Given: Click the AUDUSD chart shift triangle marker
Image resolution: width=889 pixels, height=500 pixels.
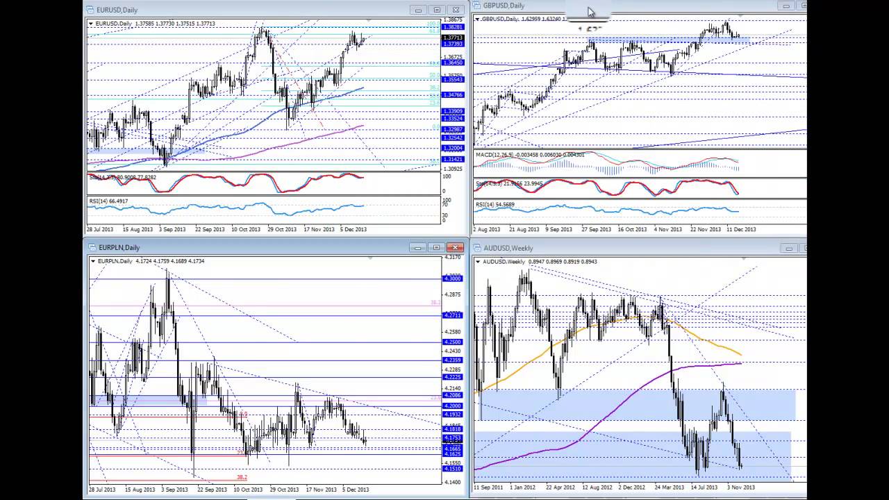Looking at the screenshot, I should (744, 259).
